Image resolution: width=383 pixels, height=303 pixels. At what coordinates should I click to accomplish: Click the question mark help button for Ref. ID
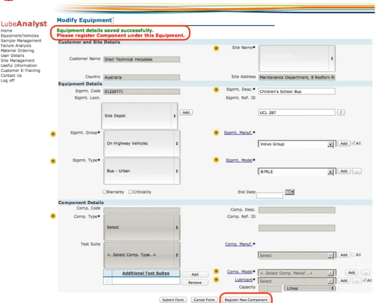point(341,112)
